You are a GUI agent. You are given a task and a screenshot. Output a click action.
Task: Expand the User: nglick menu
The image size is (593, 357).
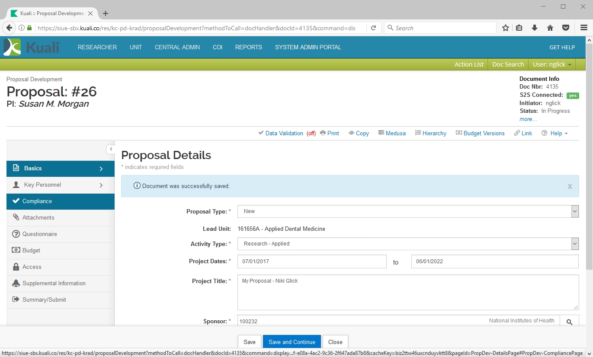552,64
